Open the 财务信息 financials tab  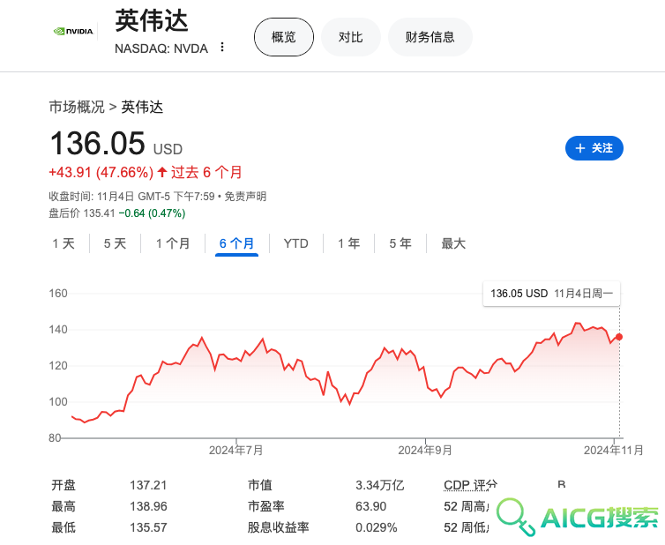tap(430, 37)
